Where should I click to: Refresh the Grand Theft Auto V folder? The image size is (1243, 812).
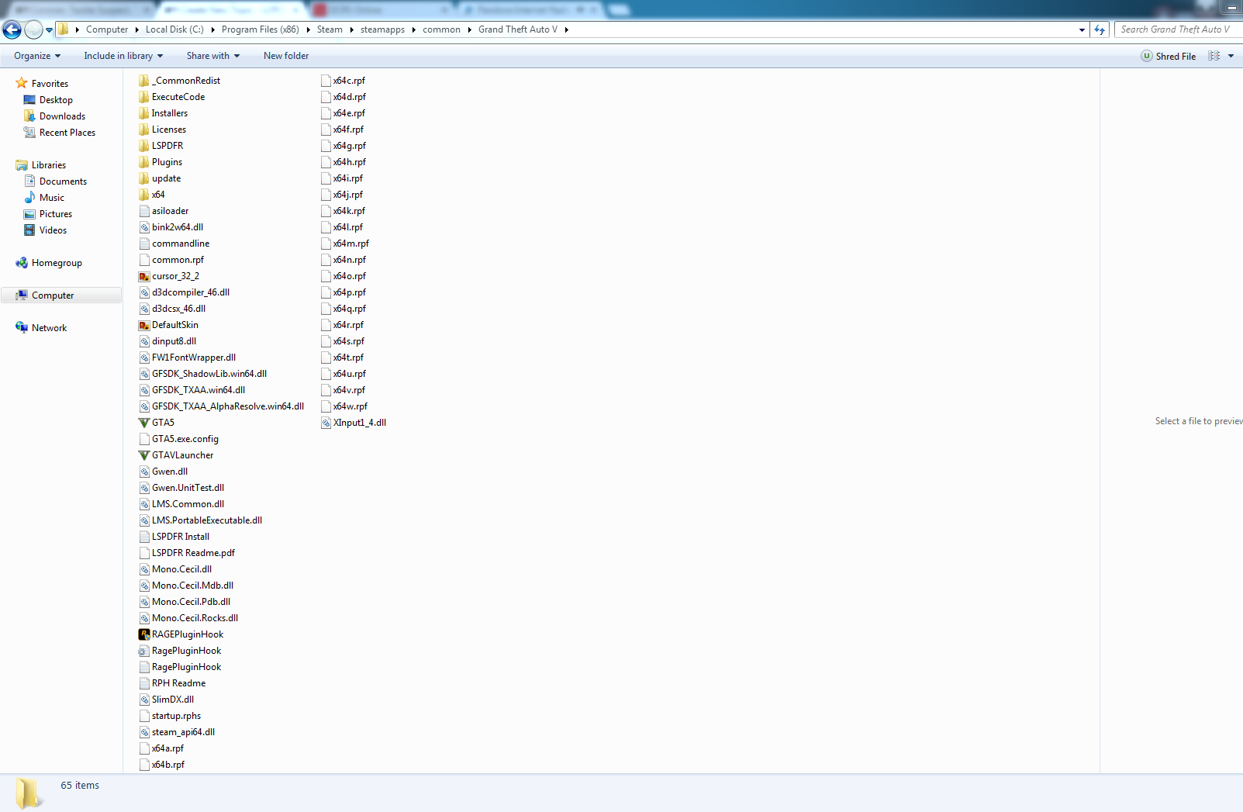click(1100, 29)
